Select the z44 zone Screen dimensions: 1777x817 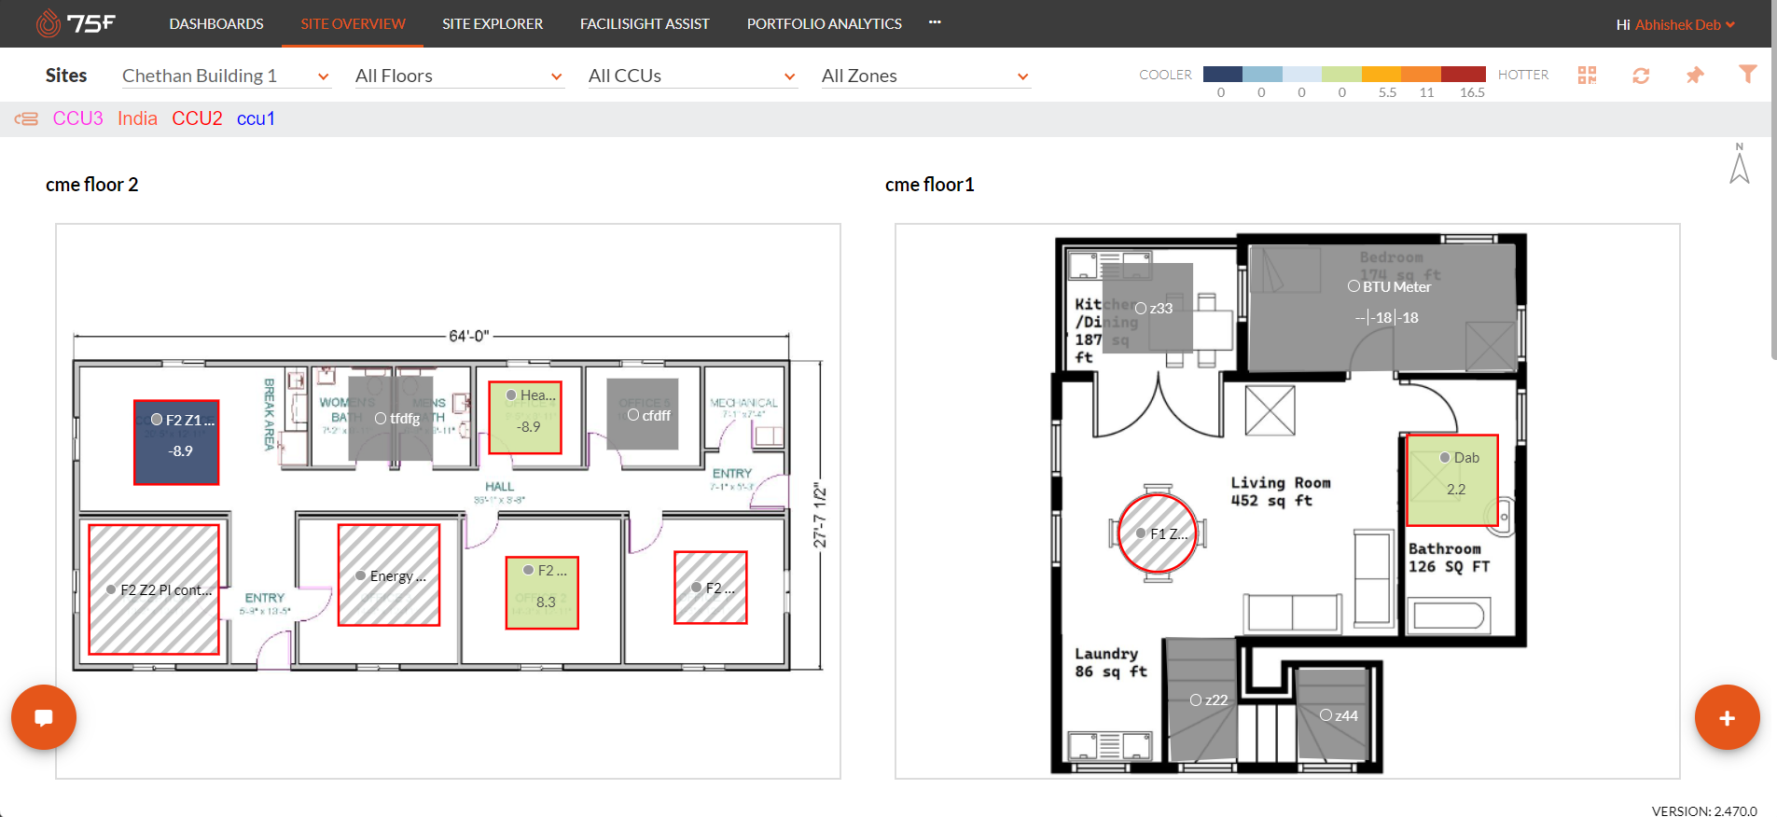click(1332, 715)
